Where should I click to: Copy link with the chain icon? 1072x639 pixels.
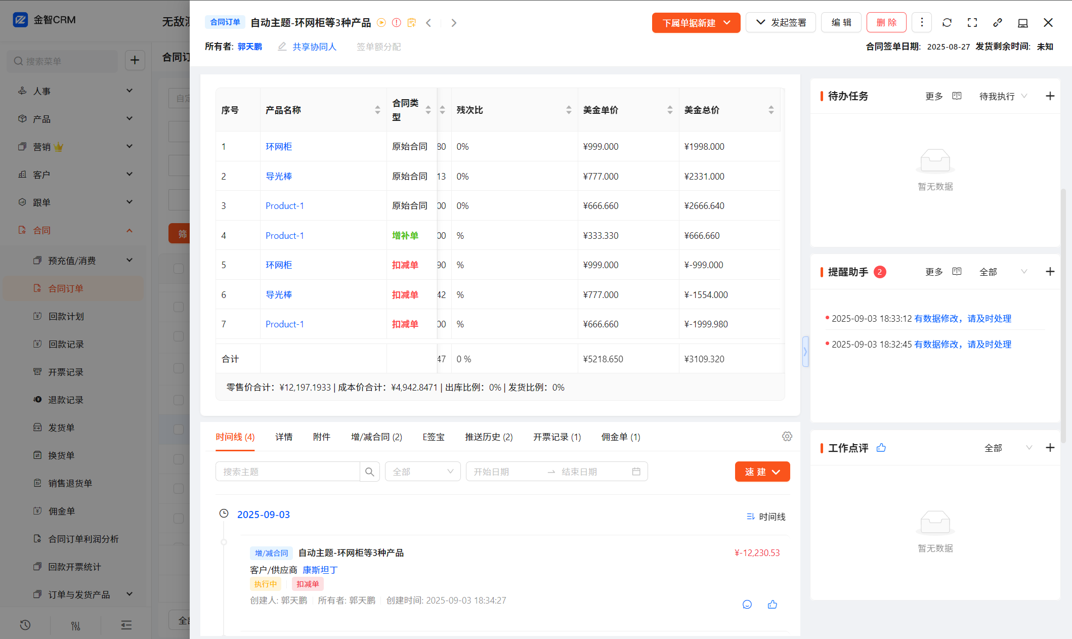[998, 23]
